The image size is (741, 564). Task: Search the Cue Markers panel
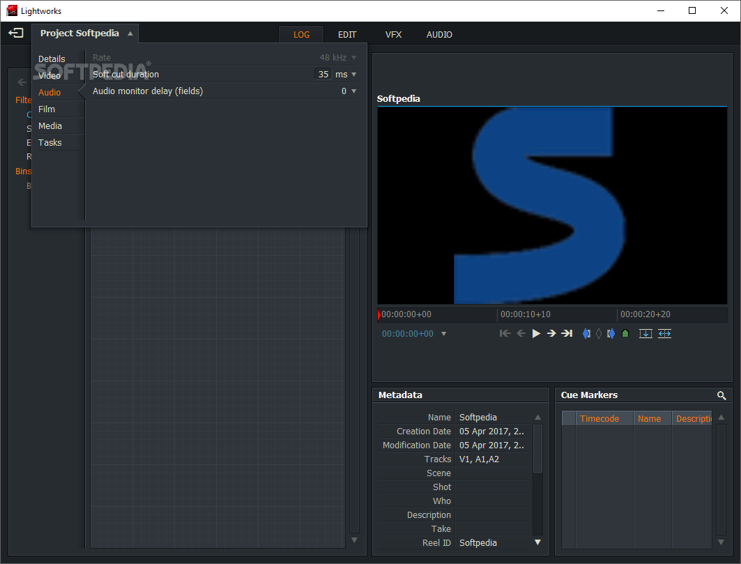tap(721, 395)
